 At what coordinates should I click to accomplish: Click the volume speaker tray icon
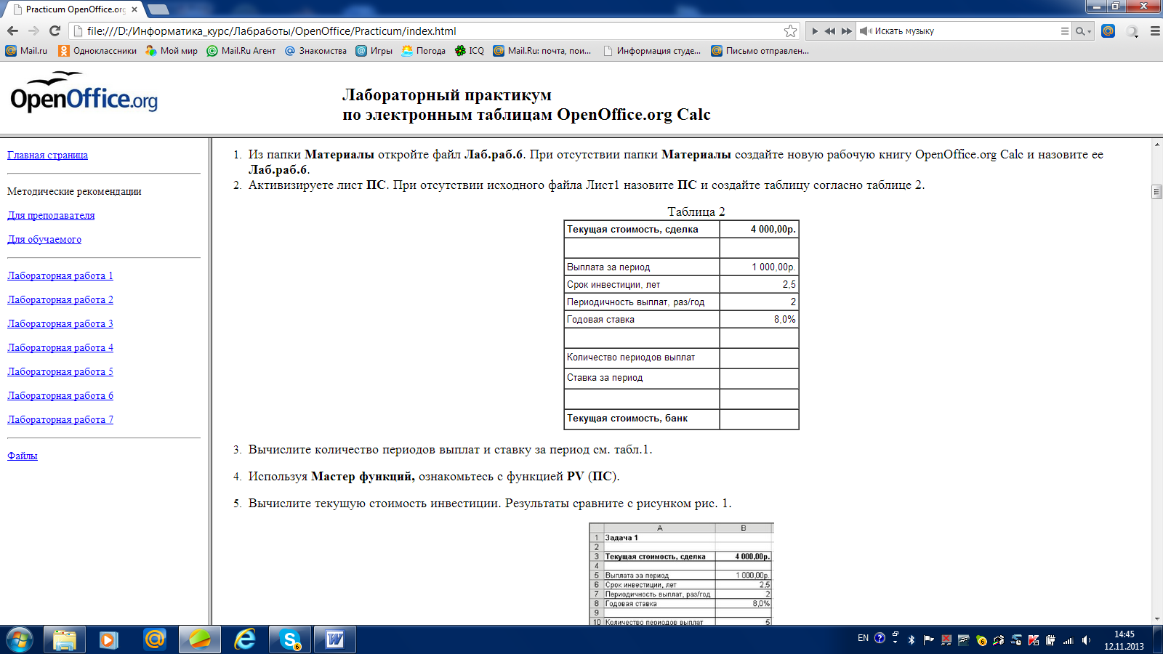tap(1086, 639)
